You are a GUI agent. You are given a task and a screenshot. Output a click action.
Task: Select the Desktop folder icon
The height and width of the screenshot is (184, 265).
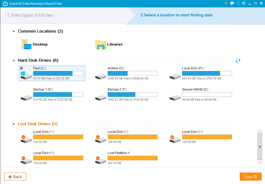coord(26,45)
